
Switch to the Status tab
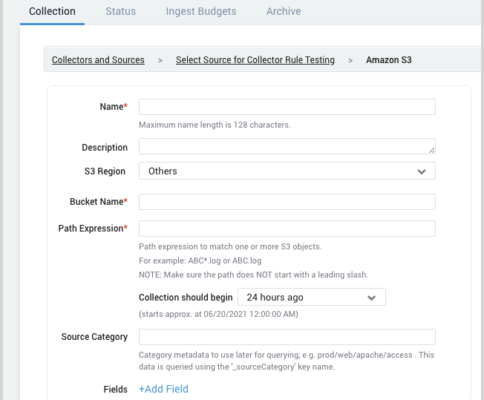tap(120, 11)
